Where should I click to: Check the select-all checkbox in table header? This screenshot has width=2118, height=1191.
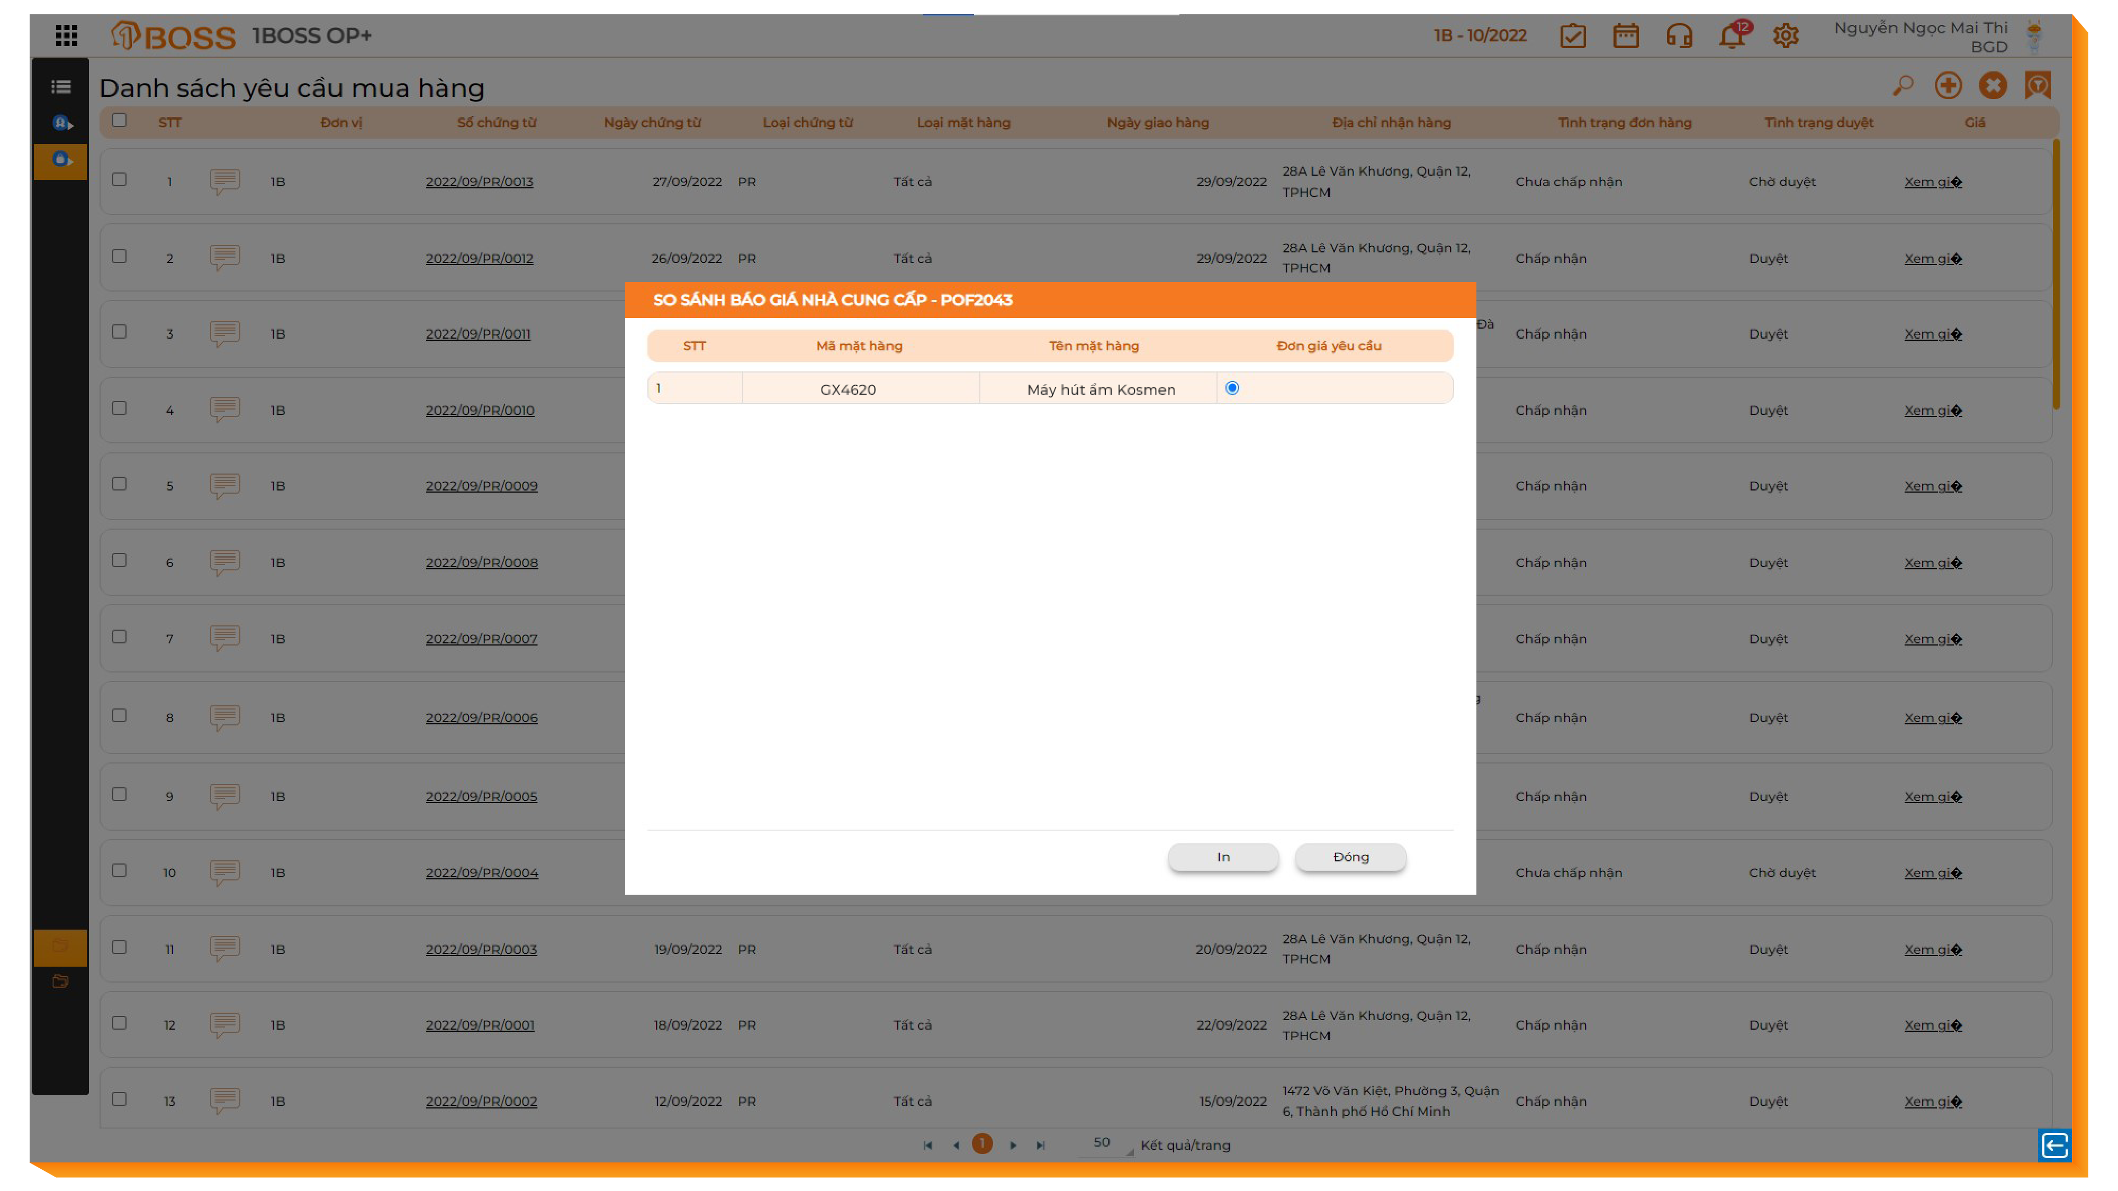click(x=119, y=121)
